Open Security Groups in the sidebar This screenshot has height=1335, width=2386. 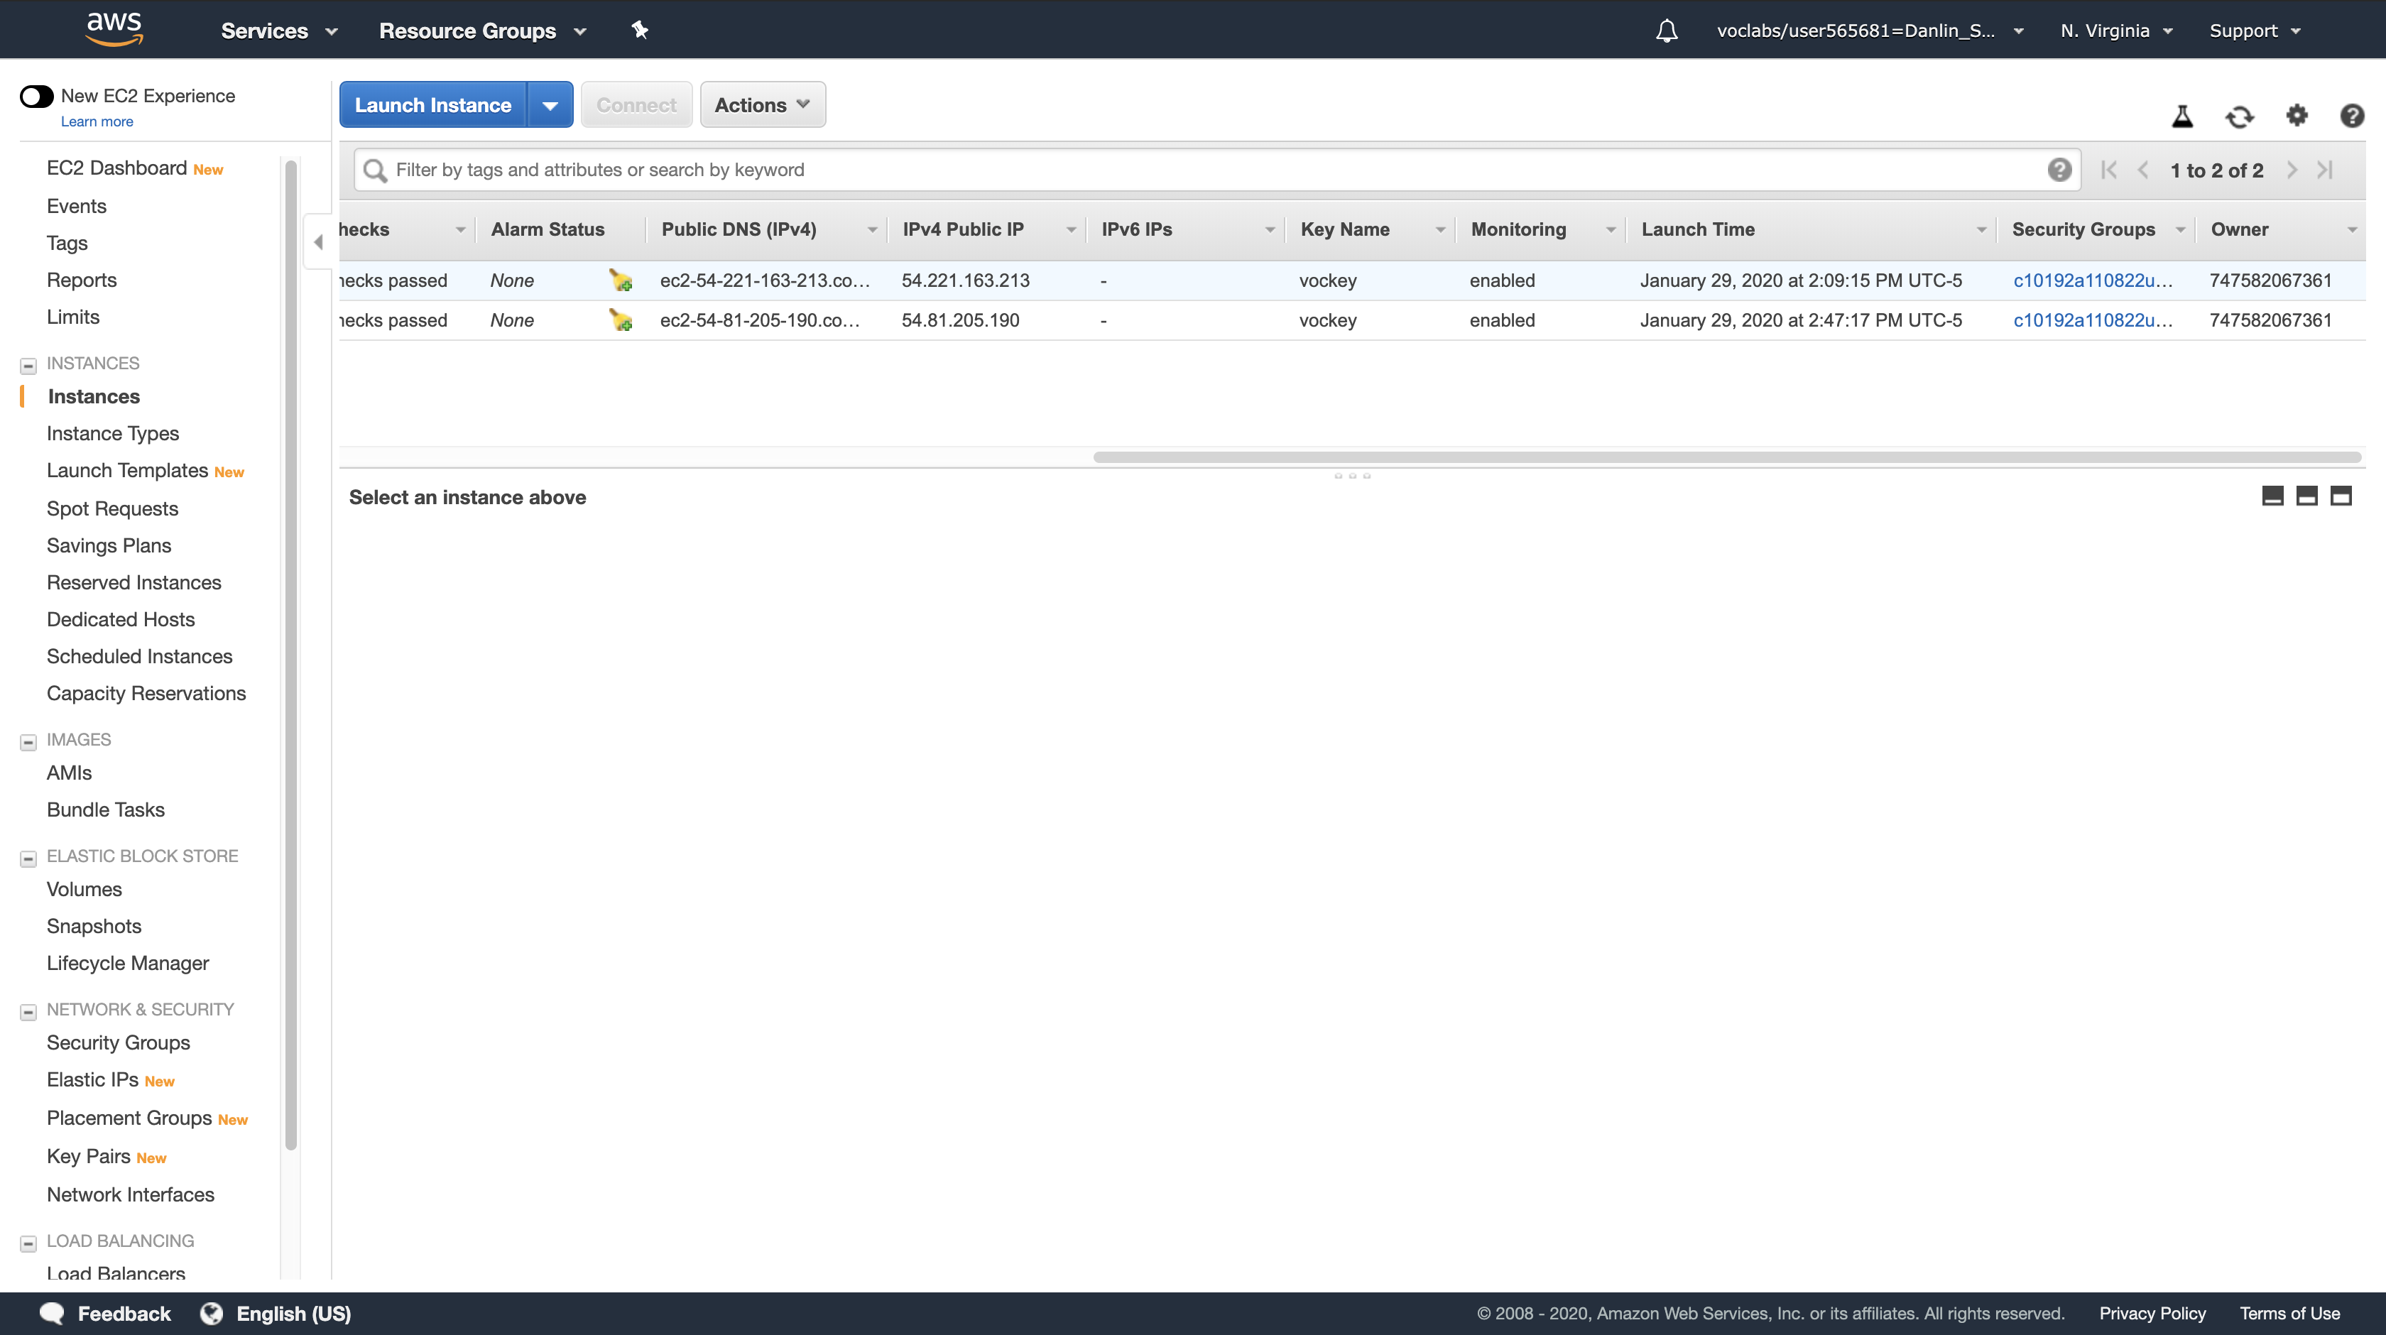pyautogui.click(x=118, y=1042)
